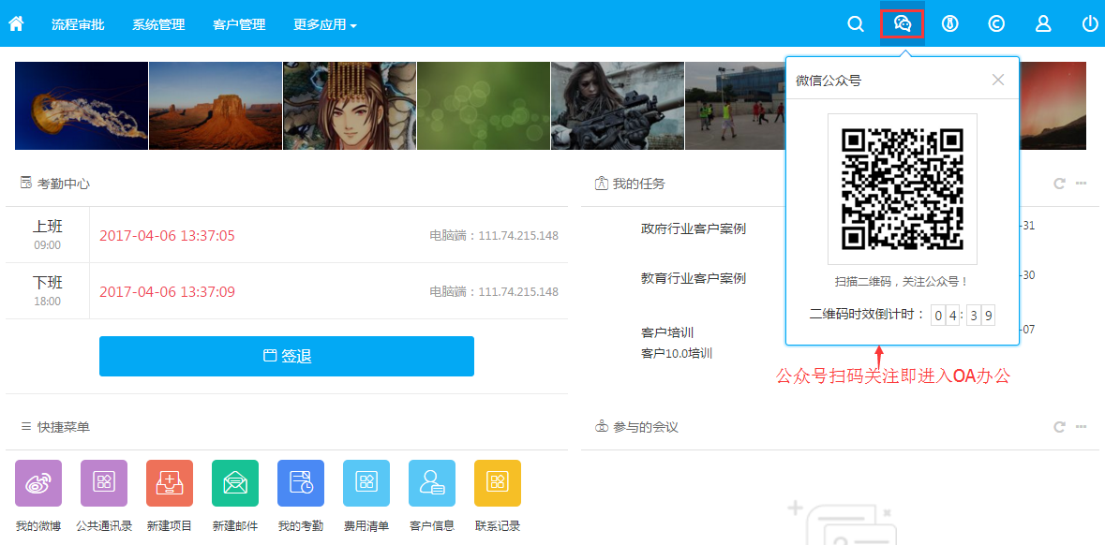Click the copyright circle icon in header
1105x545 pixels.
pyautogui.click(x=996, y=24)
